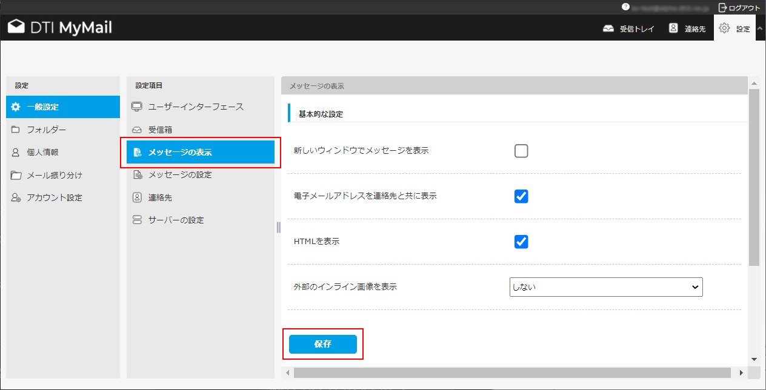Image resolution: width=766 pixels, height=390 pixels.
Task: Click the logout door icon
Action: click(x=722, y=7)
